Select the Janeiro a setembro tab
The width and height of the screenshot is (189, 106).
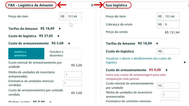coord(26,54)
